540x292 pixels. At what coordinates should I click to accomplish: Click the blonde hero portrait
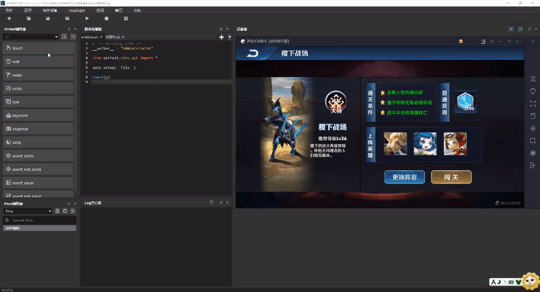395,144
